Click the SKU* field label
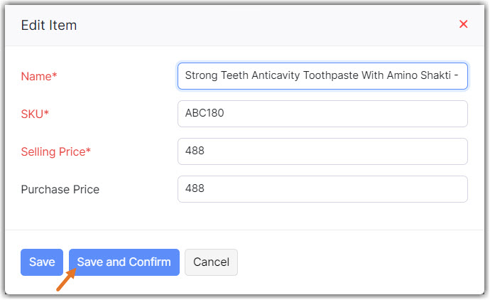The image size is (490, 300). click(36, 114)
